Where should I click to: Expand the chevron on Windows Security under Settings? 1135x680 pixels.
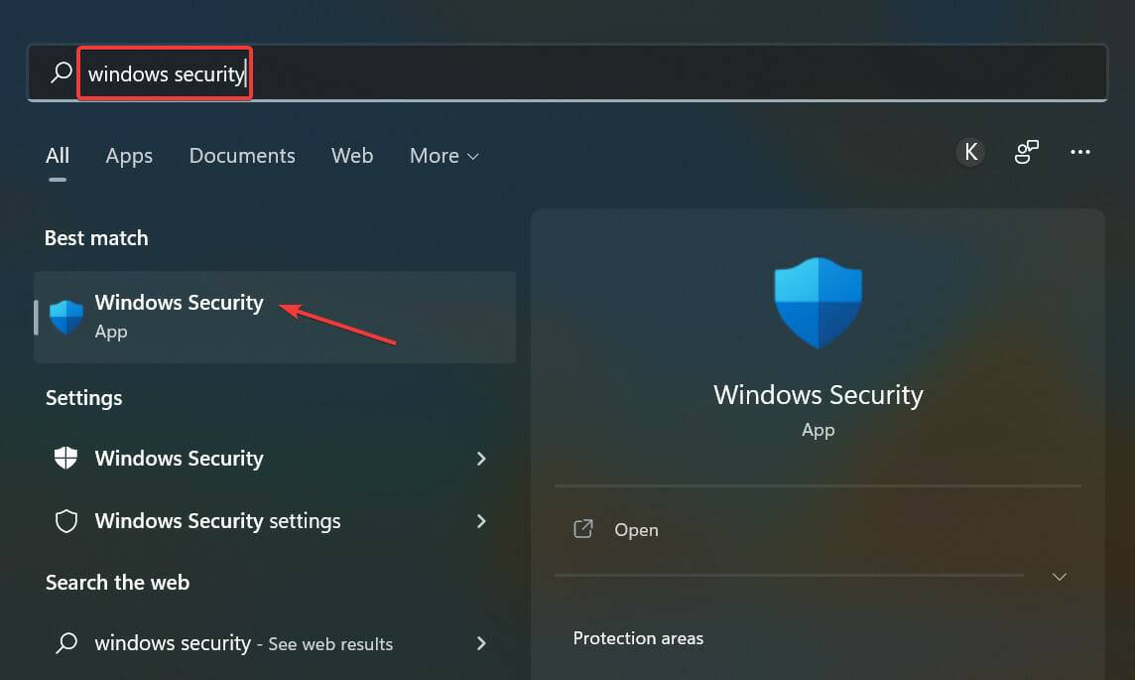pos(481,458)
